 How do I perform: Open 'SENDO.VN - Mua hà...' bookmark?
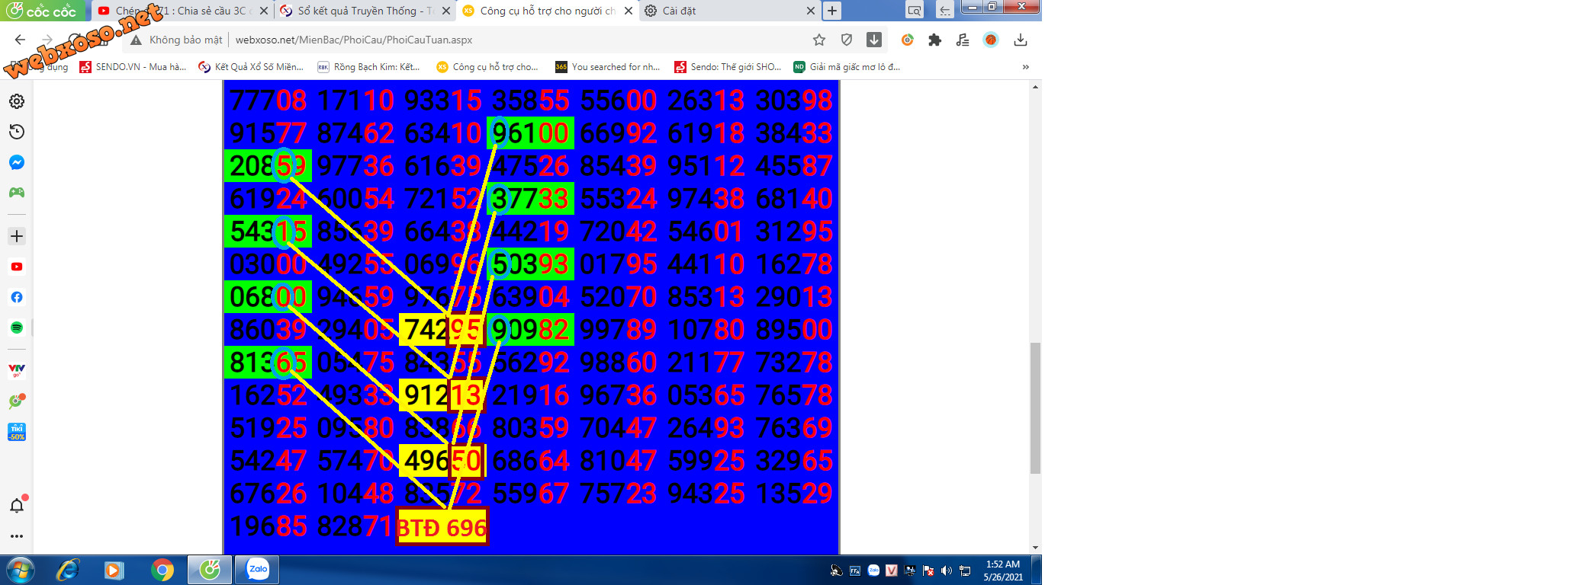133,67
